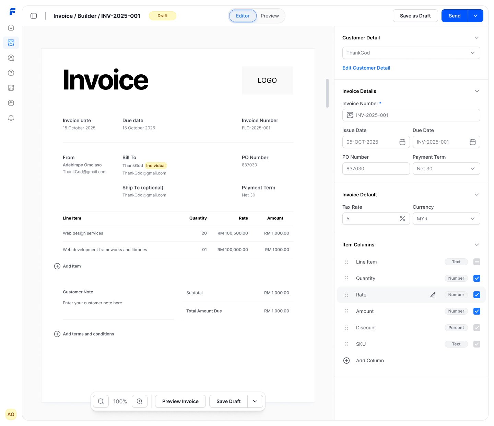Open the Customers icon in the sidebar

click(x=11, y=58)
